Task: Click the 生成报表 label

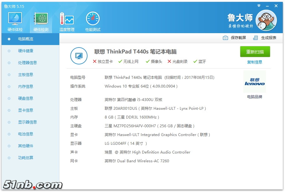Action: (x=269, y=38)
